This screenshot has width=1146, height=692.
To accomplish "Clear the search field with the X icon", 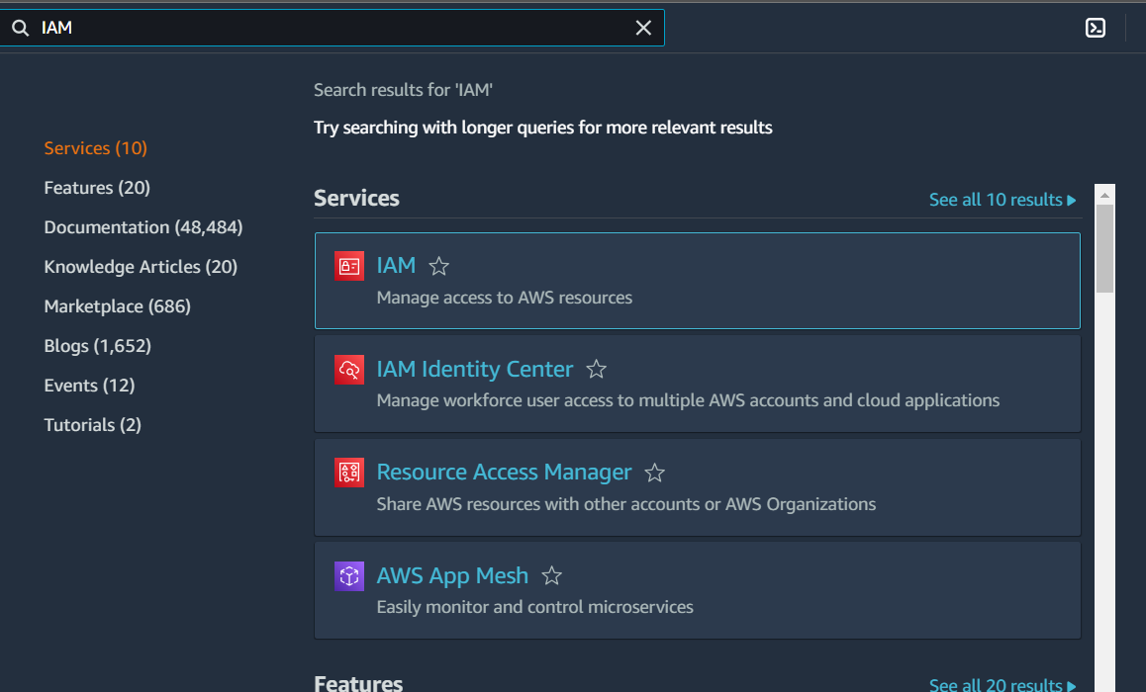I will point(643,27).
